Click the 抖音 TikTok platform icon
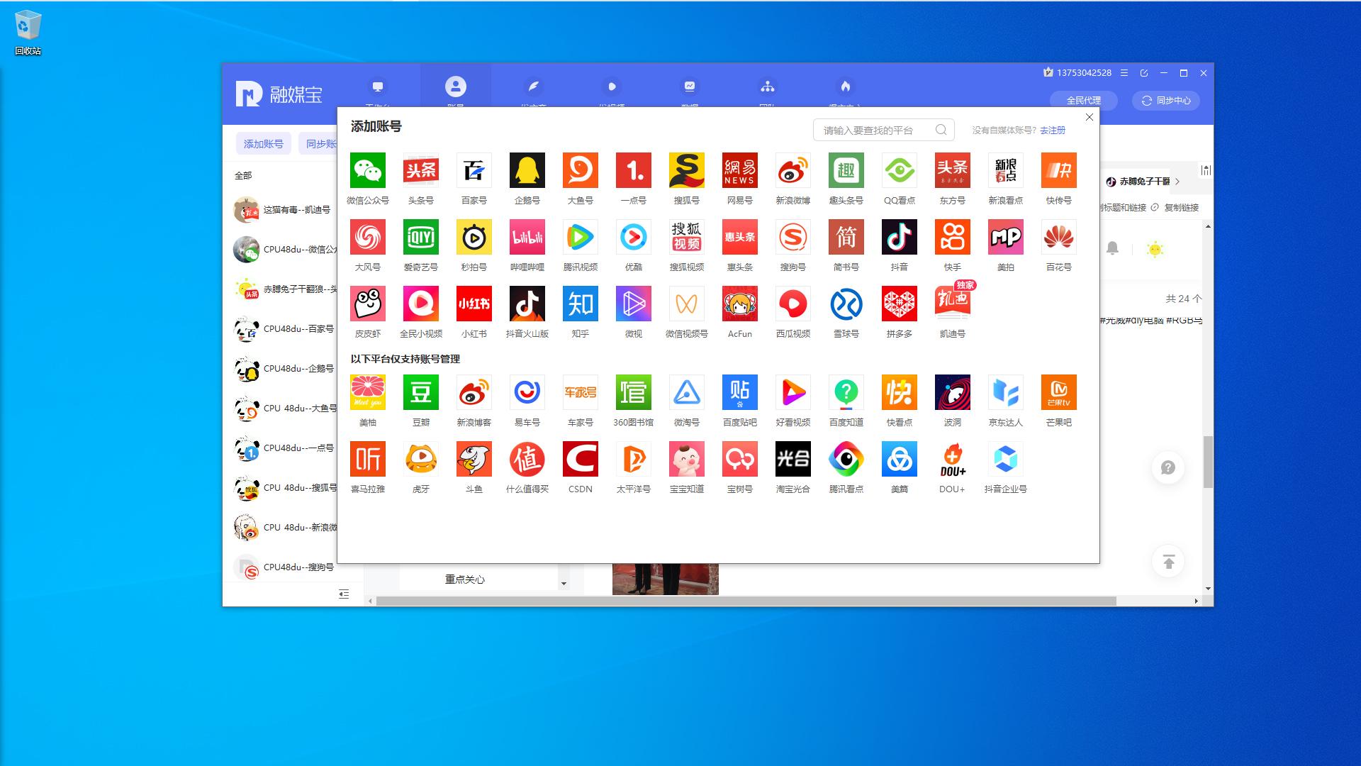Image resolution: width=1361 pixels, height=766 pixels. click(899, 237)
